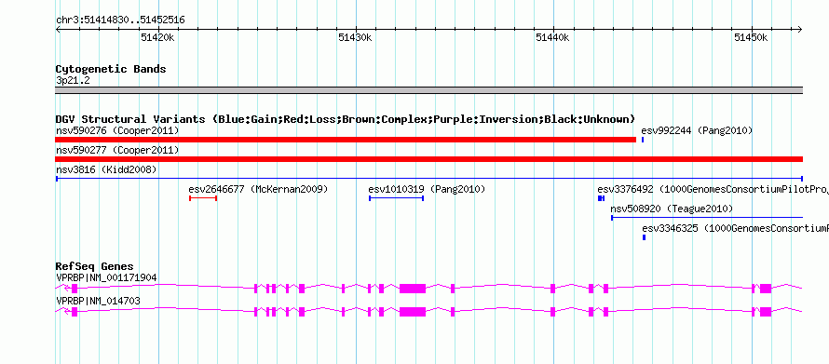
Task: Click the nsv590277 (Cooper2011) red loss bar
Action: pyautogui.click(x=428, y=159)
